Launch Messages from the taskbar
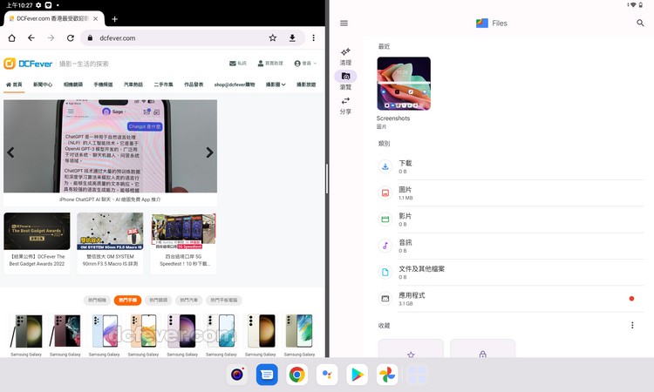The image size is (654, 392). pyautogui.click(x=267, y=375)
